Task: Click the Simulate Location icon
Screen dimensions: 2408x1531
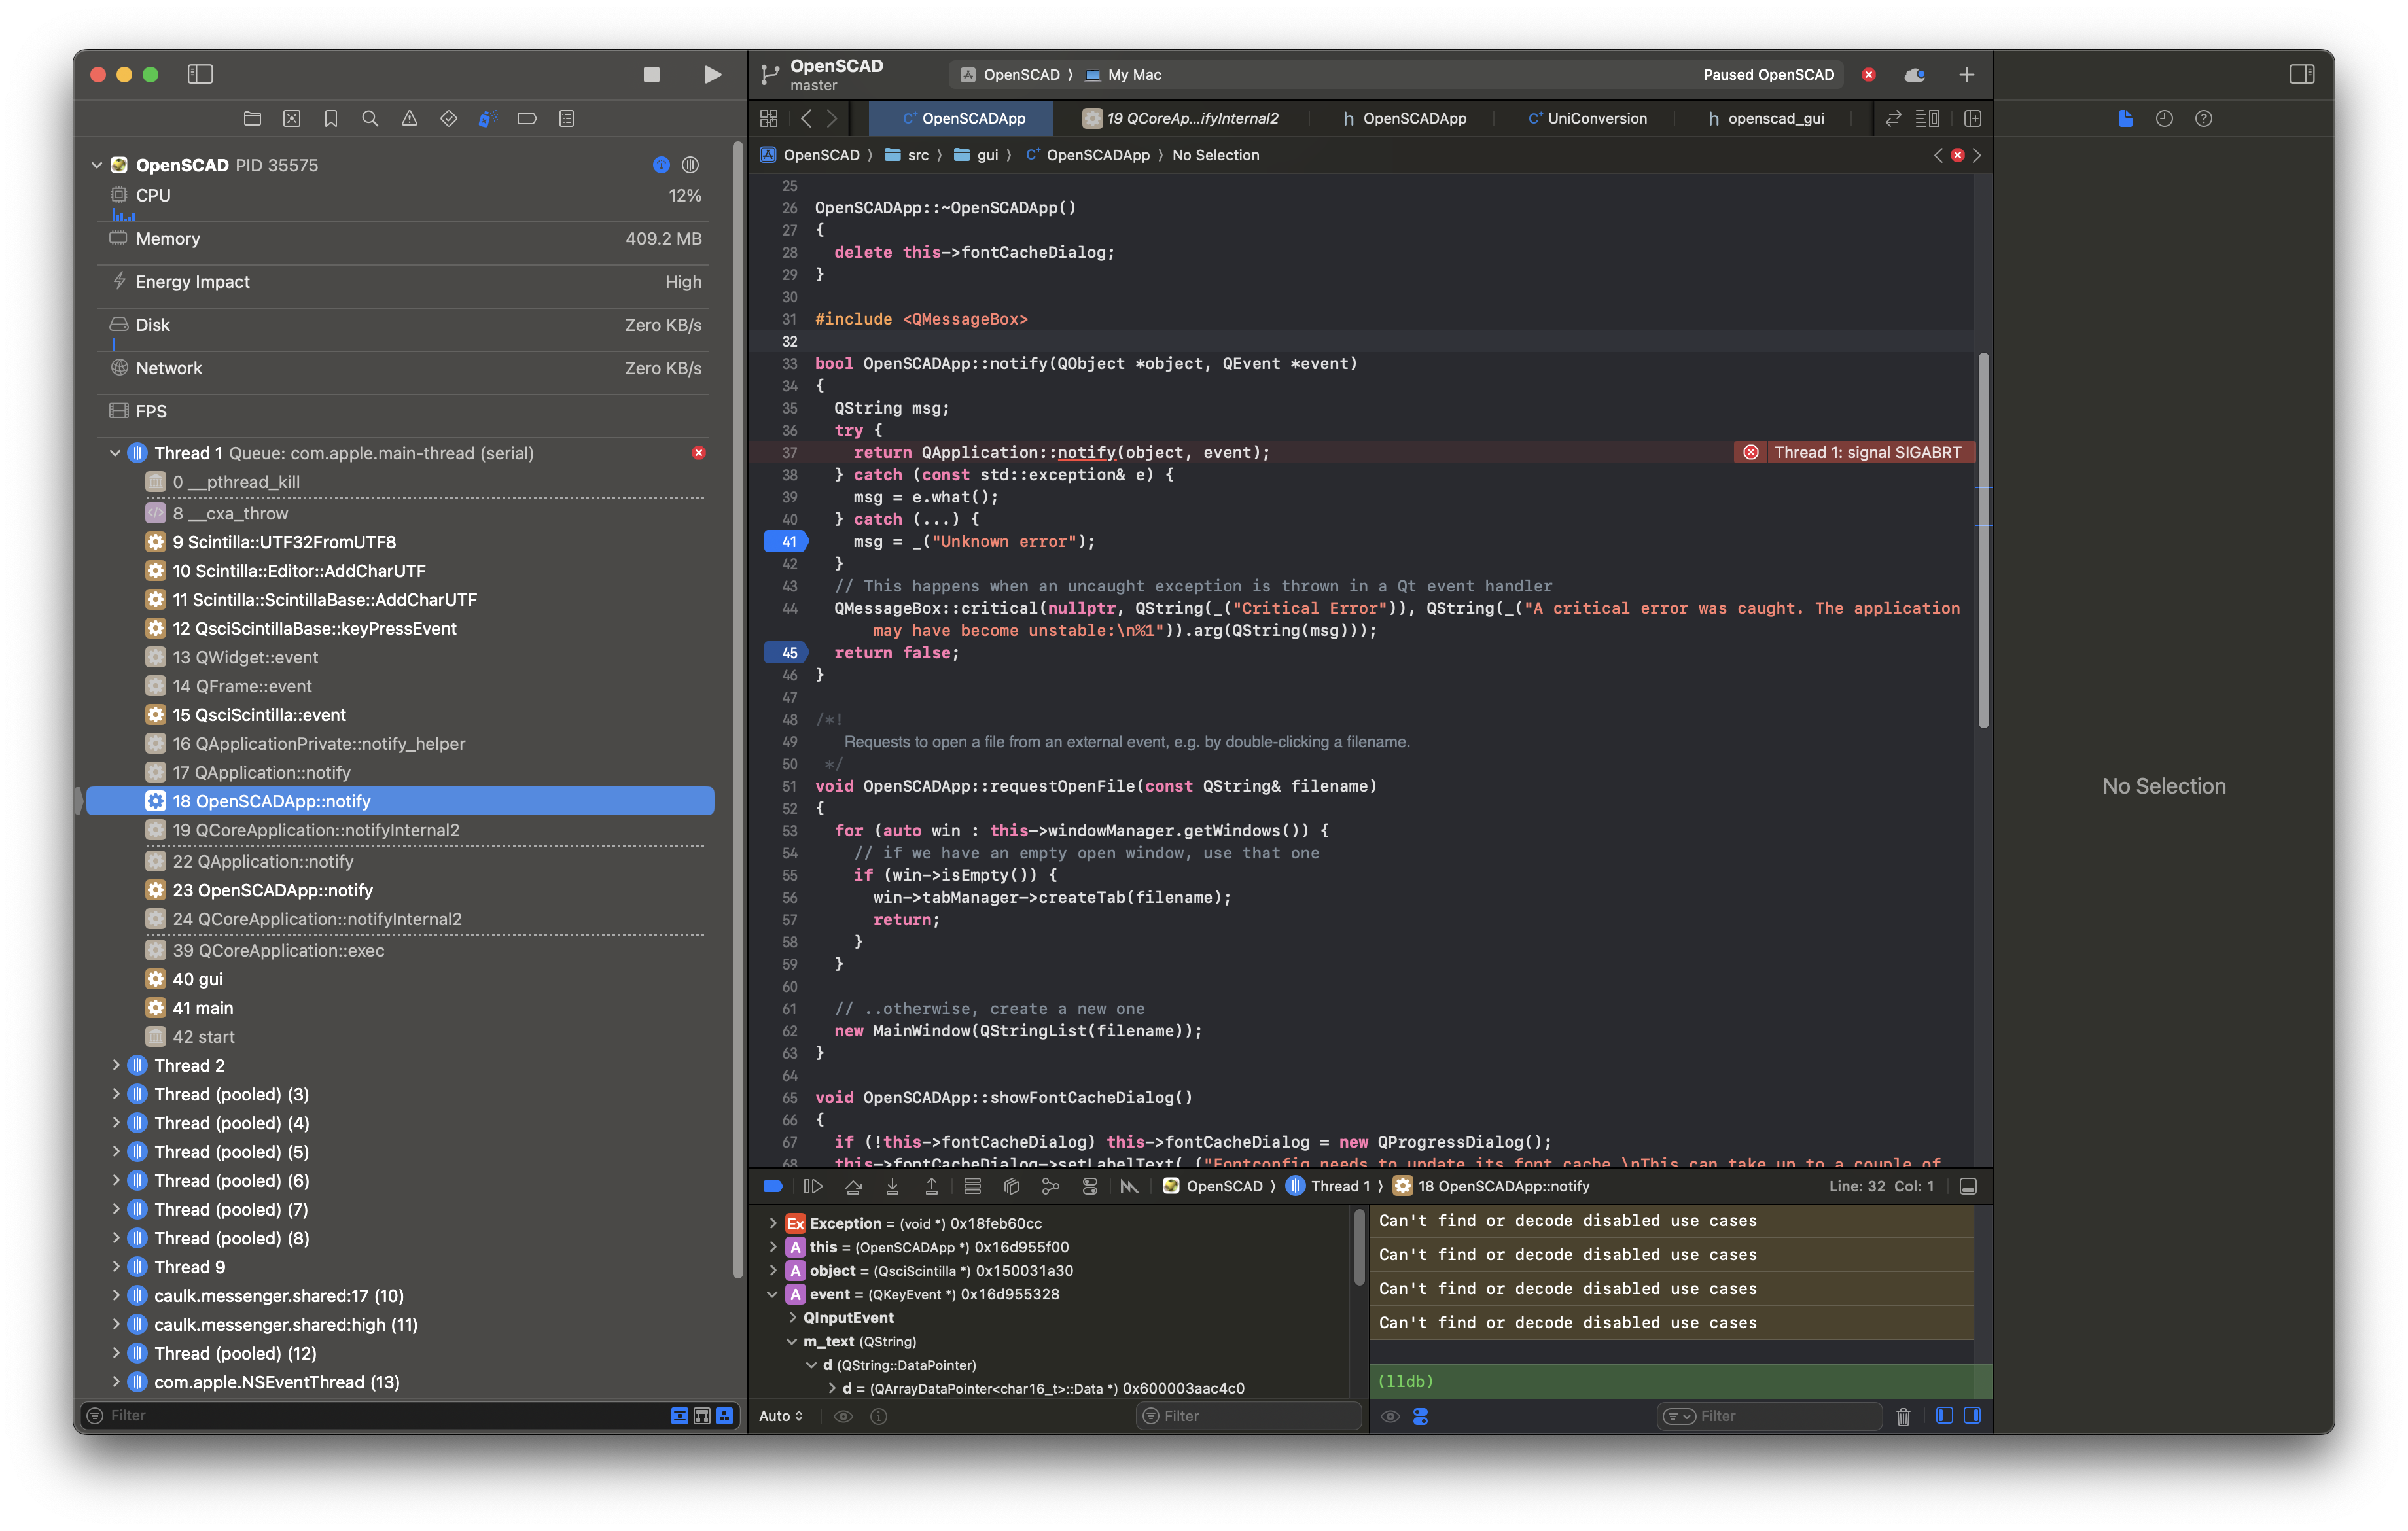Action: (x=1129, y=1186)
